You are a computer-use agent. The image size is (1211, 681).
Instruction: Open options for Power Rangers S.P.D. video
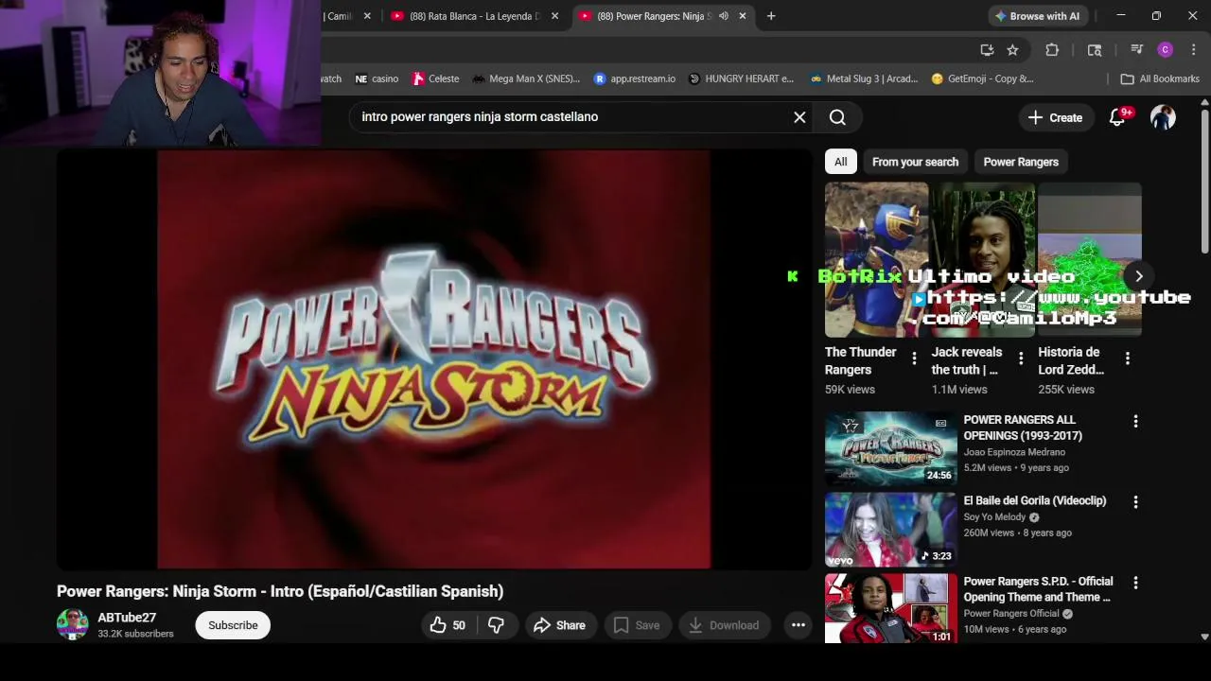point(1136,583)
